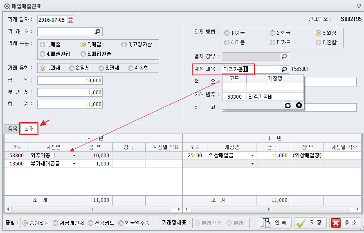Image resolution: width=364 pixels, height=233 pixels.
Task: Click the 저장 save button
Action: pos(310,223)
